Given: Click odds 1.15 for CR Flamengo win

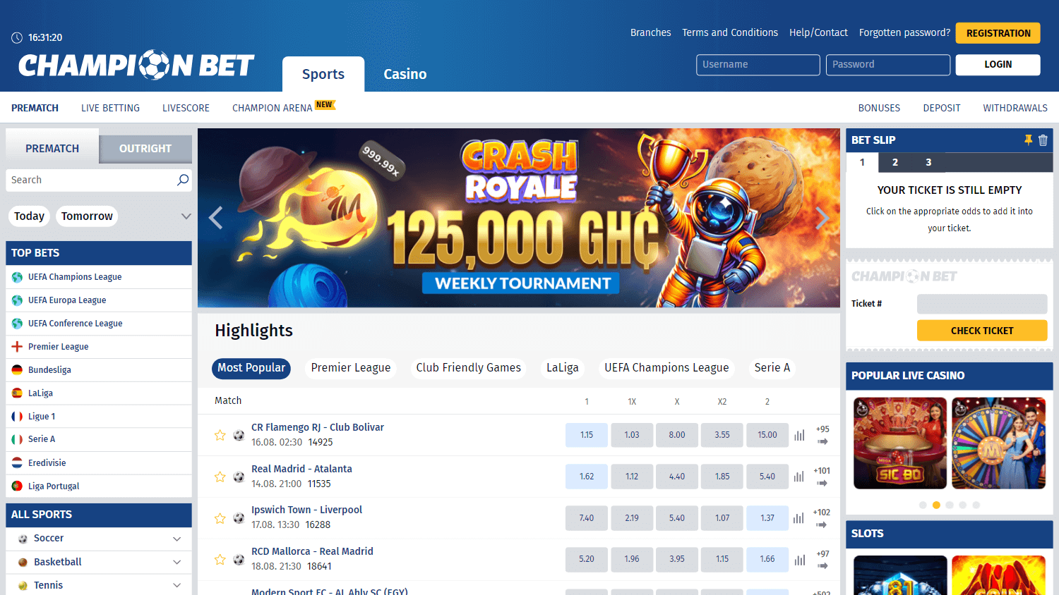Looking at the screenshot, I should tap(587, 435).
